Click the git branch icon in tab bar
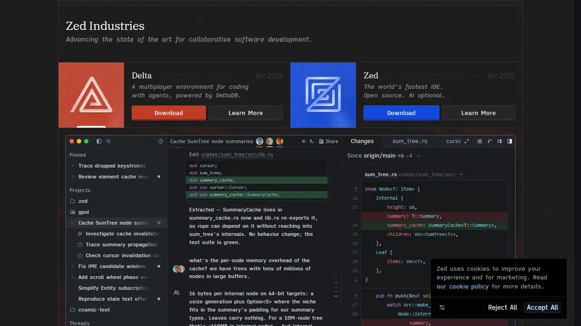The image size is (581, 326). pyautogui.click(x=490, y=141)
